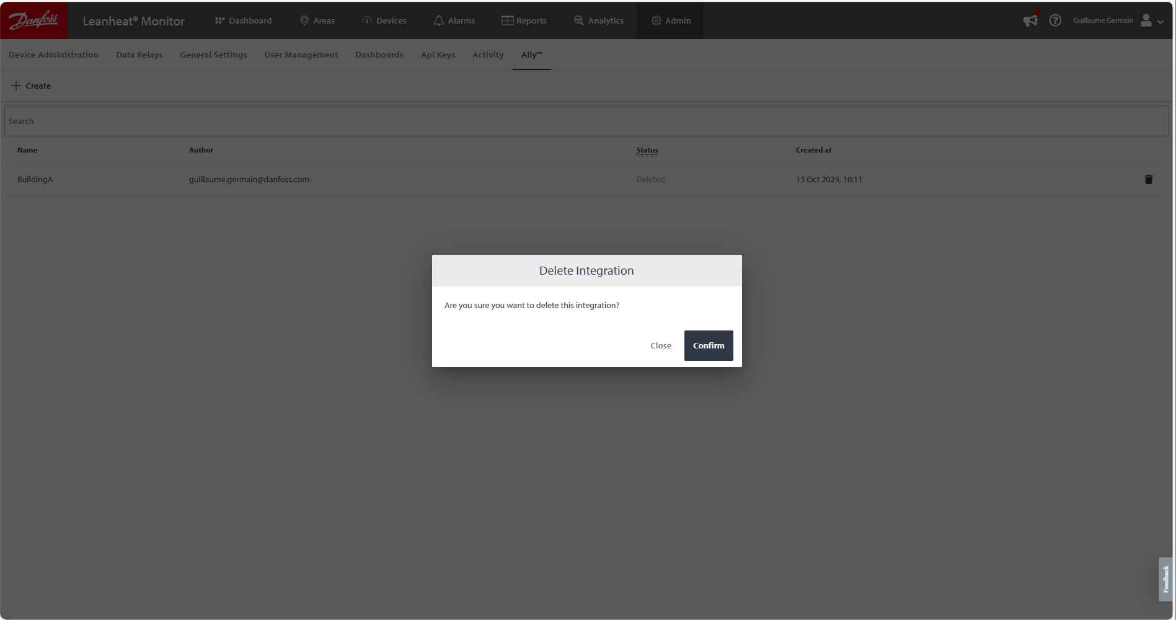Delete BuildingA using the trash icon
Image resolution: width=1176 pixels, height=620 pixels.
pos(1148,179)
